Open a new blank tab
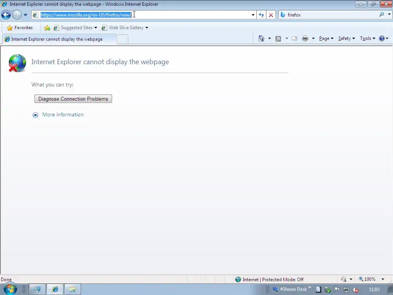The height and width of the screenshot is (295, 393). pyautogui.click(x=122, y=40)
